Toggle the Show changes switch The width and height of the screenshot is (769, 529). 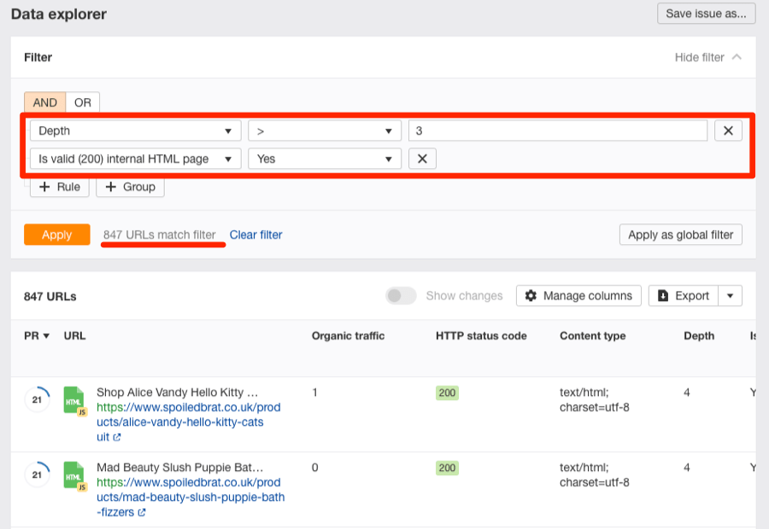[401, 296]
